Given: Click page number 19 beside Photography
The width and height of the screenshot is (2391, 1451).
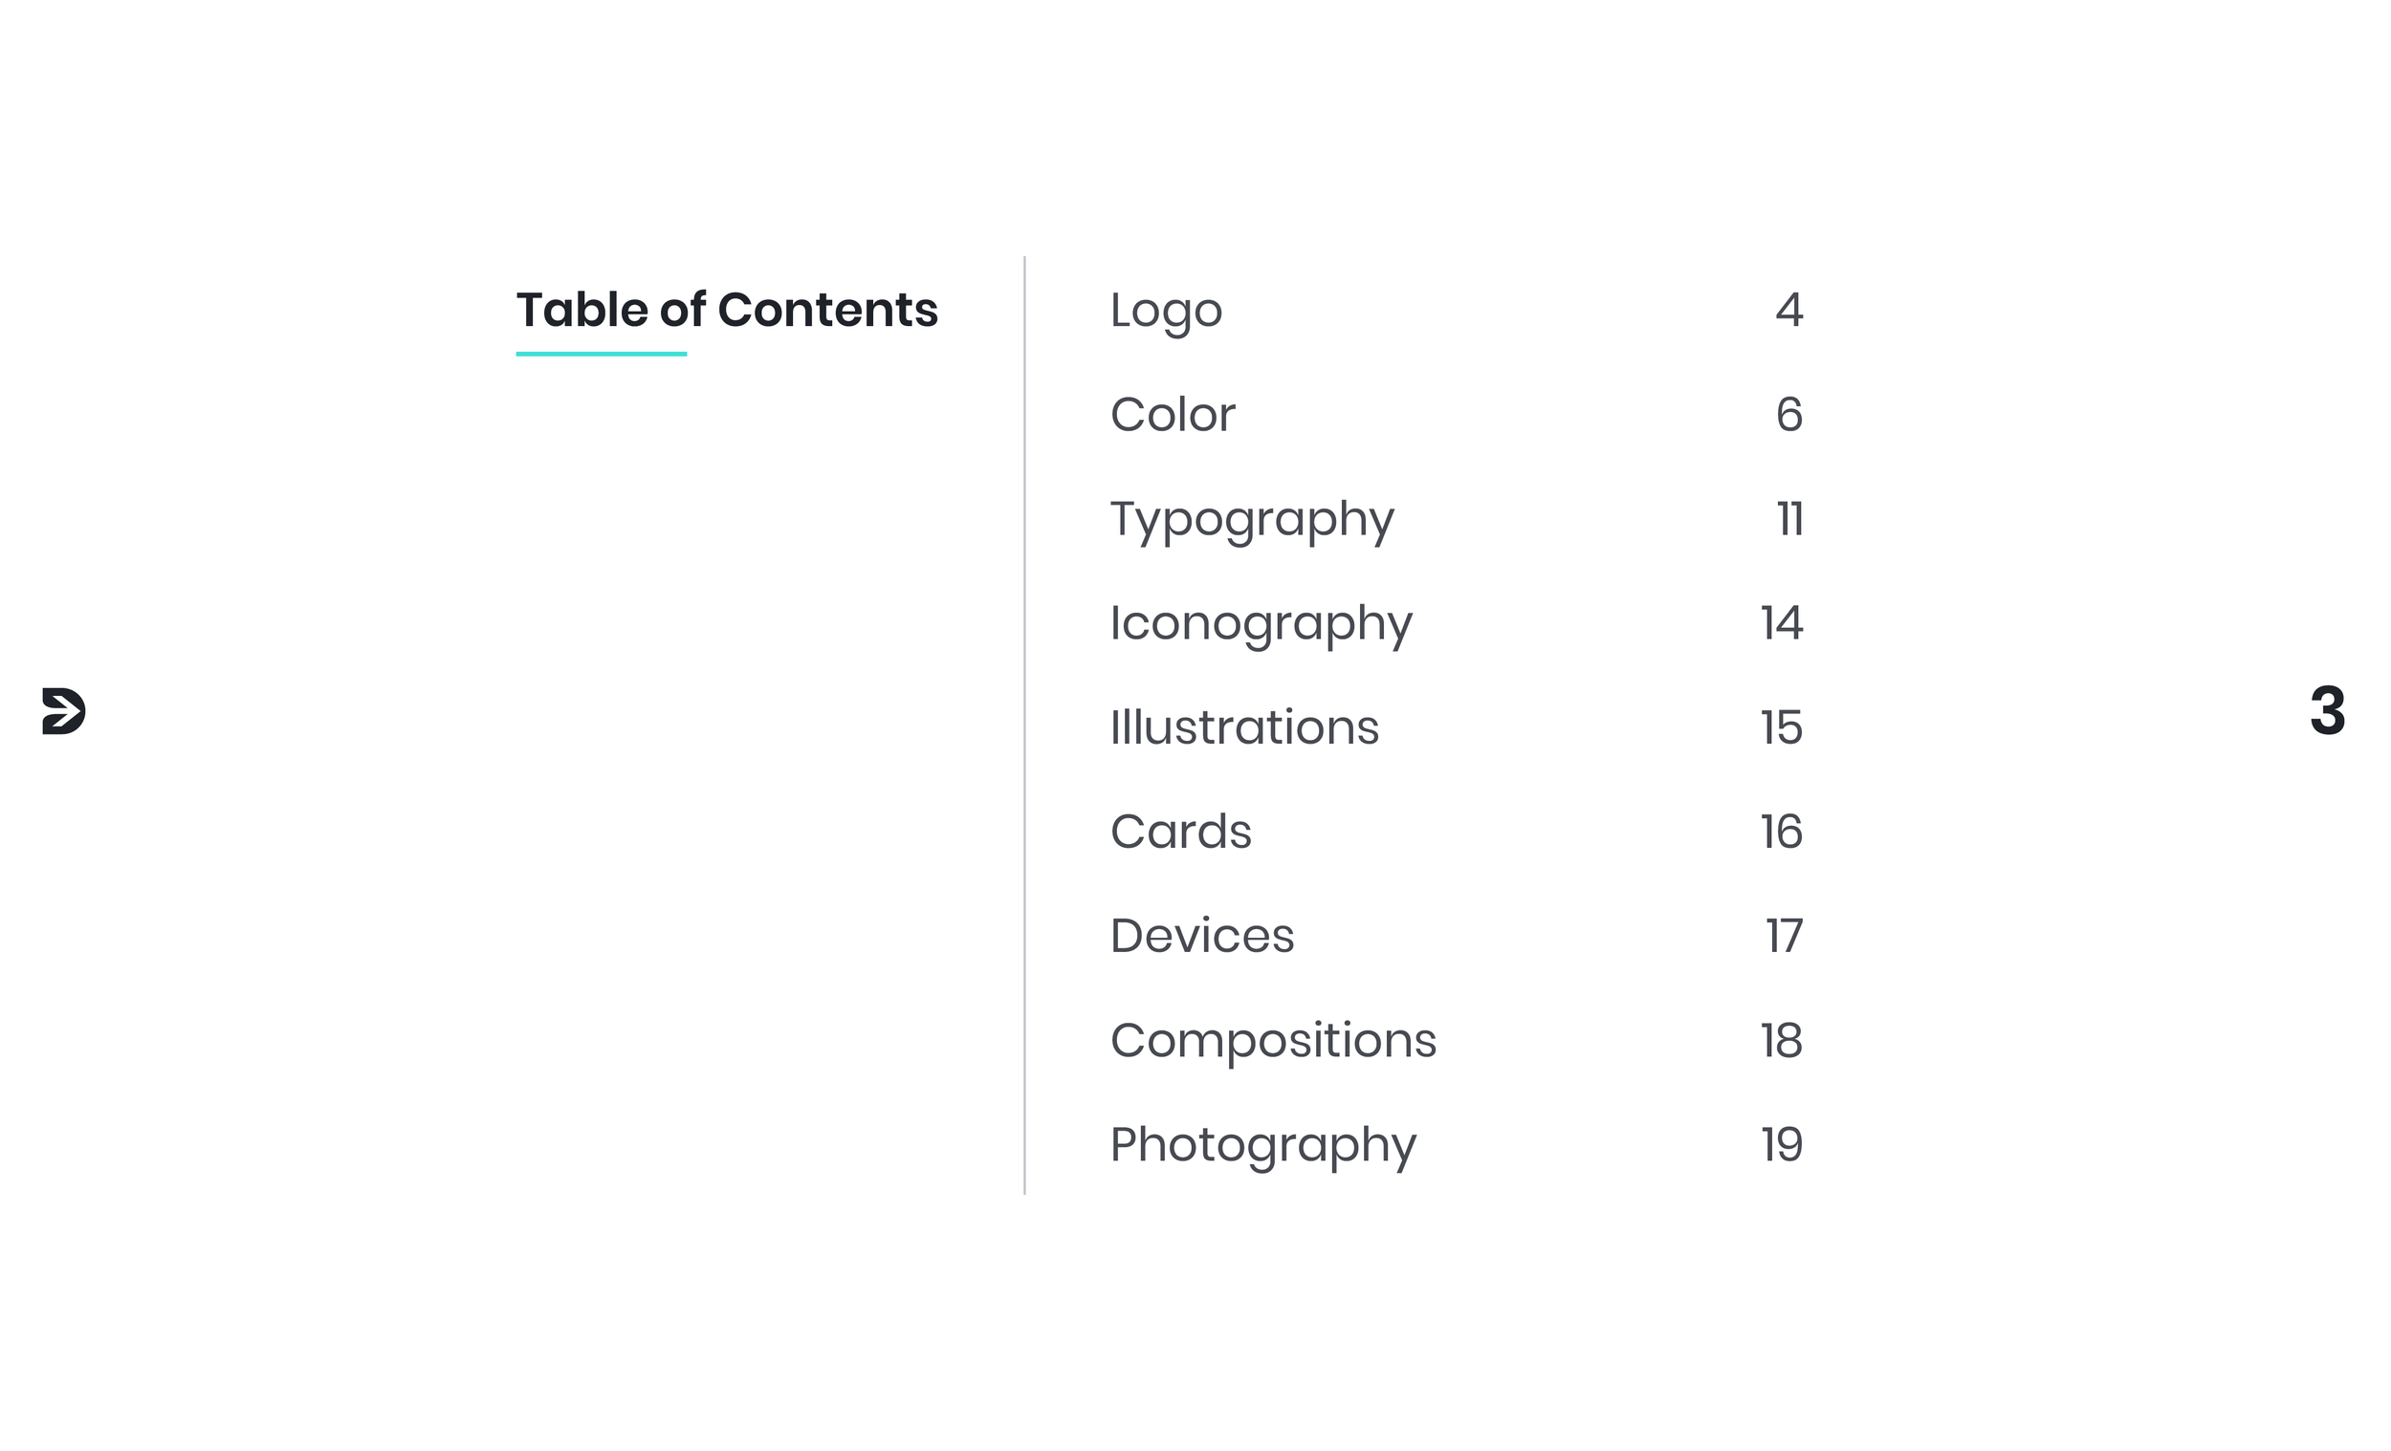Looking at the screenshot, I should [x=1782, y=1145].
